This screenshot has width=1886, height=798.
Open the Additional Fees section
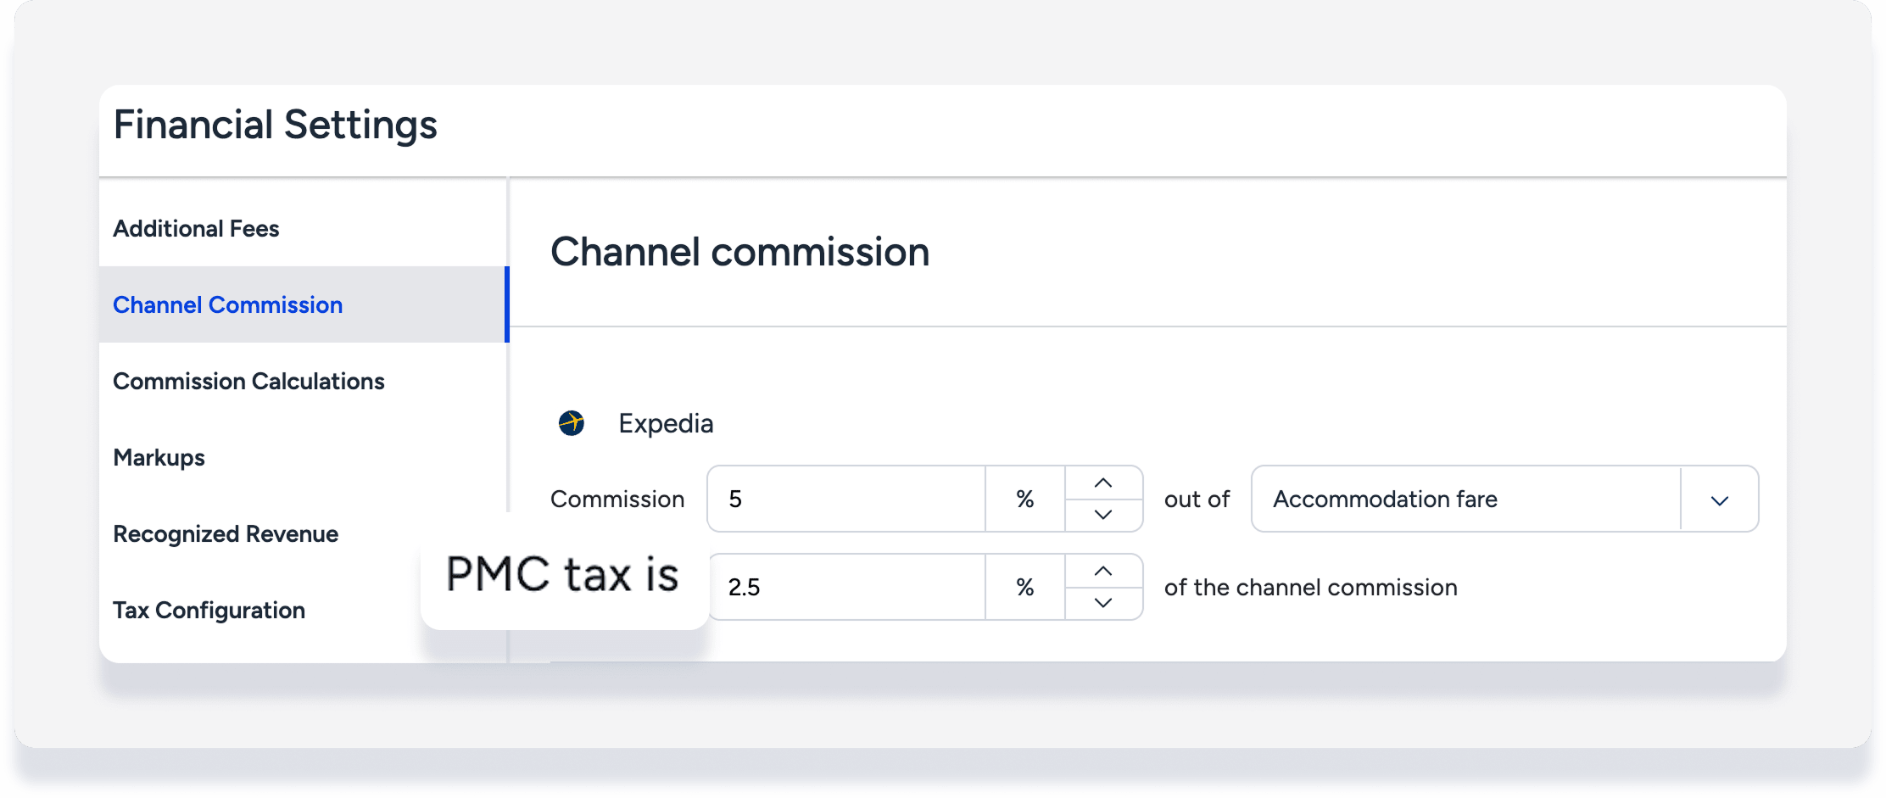pos(196,229)
